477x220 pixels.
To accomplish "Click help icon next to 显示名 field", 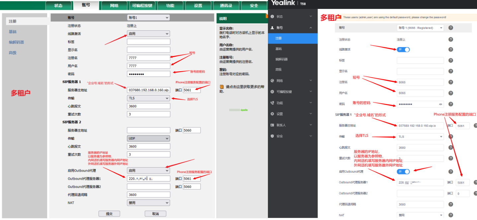I will [x=450, y=71].
